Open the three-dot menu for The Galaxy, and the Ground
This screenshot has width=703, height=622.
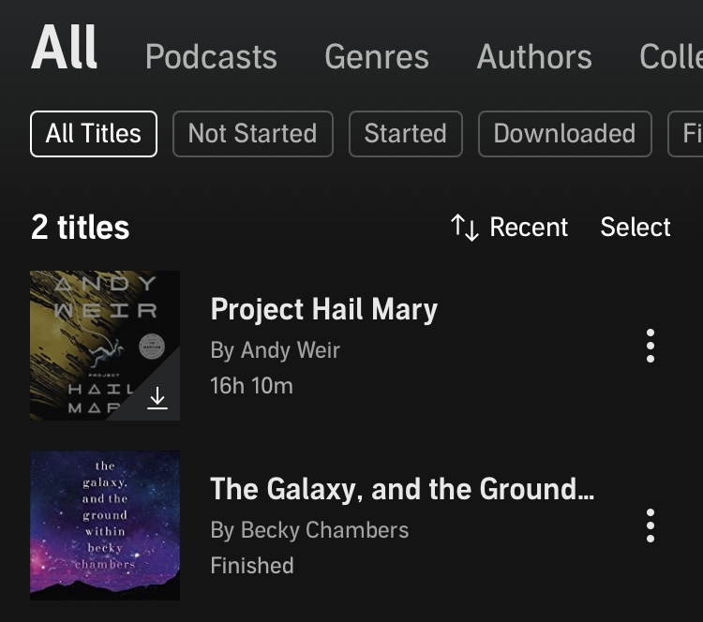coord(651,526)
